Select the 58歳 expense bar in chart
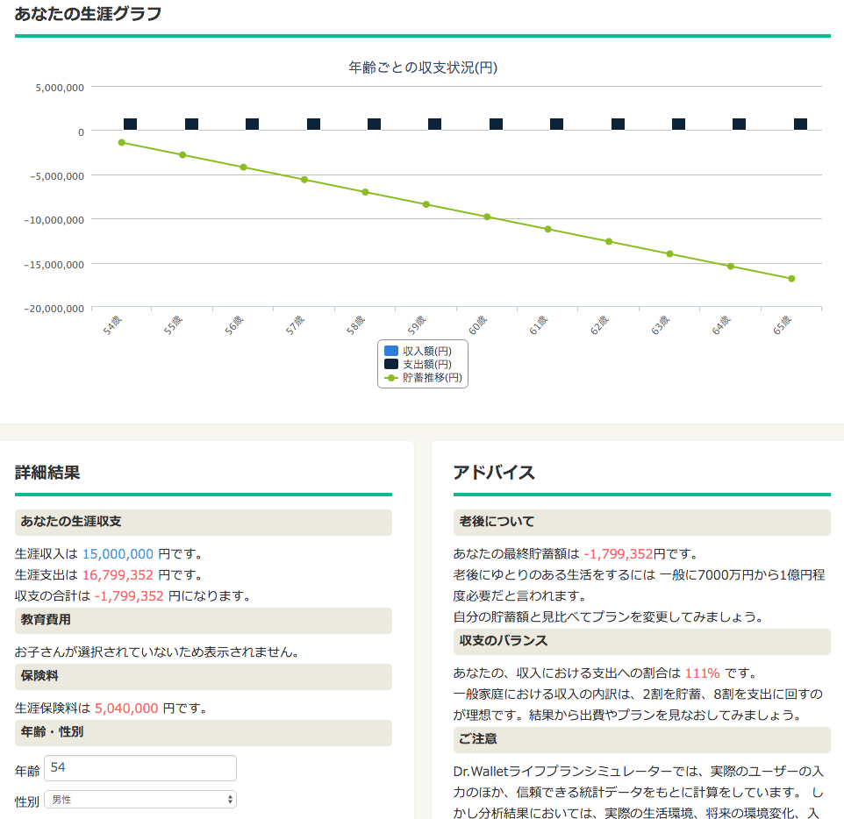844x819 pixels. coord(374,125)
